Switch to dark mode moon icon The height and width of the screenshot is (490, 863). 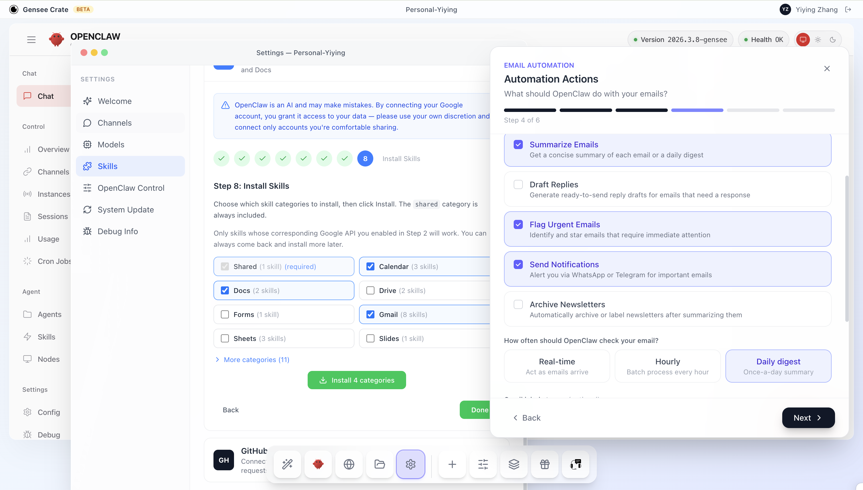click(x=832, y=40)
